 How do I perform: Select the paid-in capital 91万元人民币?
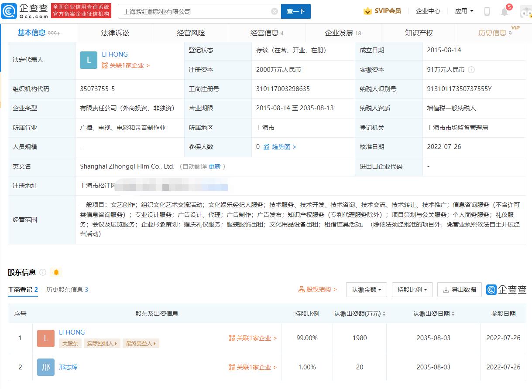pyautogui.click(x=446, y=70)
